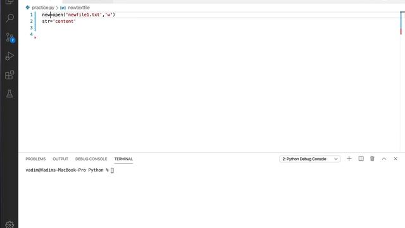Switch to the PROBLEMS tab

point(35,159)
